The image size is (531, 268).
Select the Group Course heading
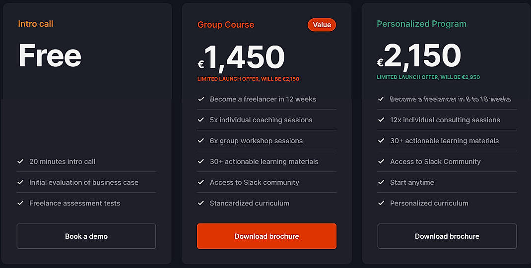click(x=225, y=25)
